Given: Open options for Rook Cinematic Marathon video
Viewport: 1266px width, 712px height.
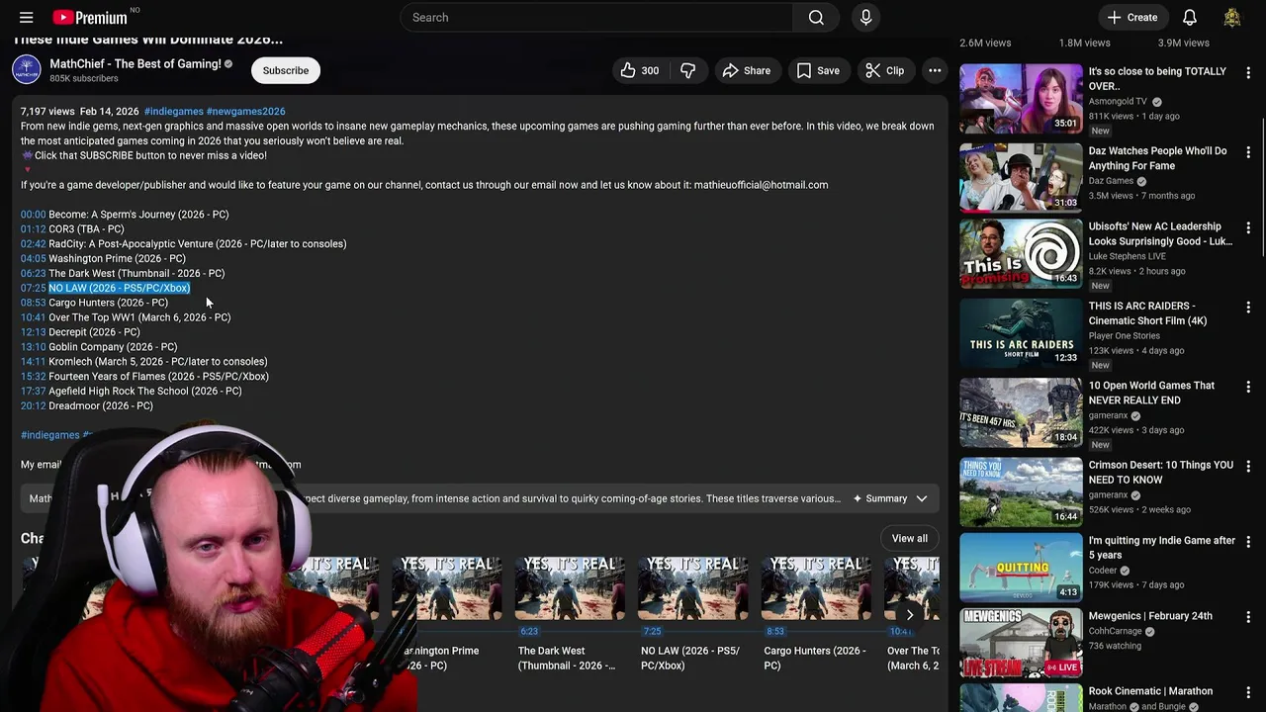Looking at the screenshot, I should point(1248,692).
